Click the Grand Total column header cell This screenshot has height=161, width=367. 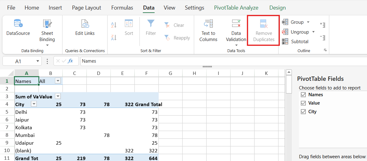point(147,104)
